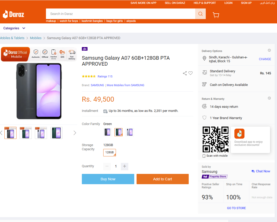Switch language to Urdu
The image size is (277, 222).
(x=267, y=3)
